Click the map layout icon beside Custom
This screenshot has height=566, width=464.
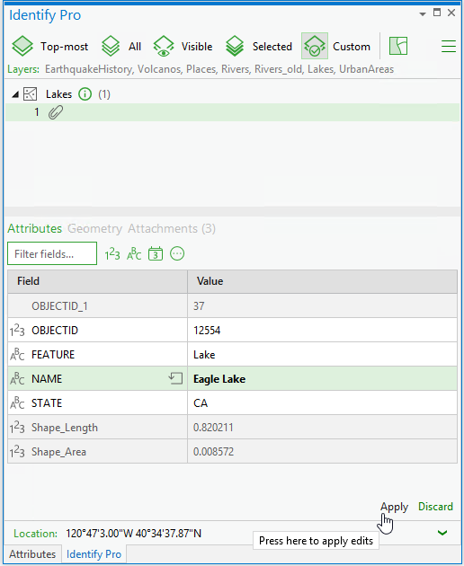point(398,46)
